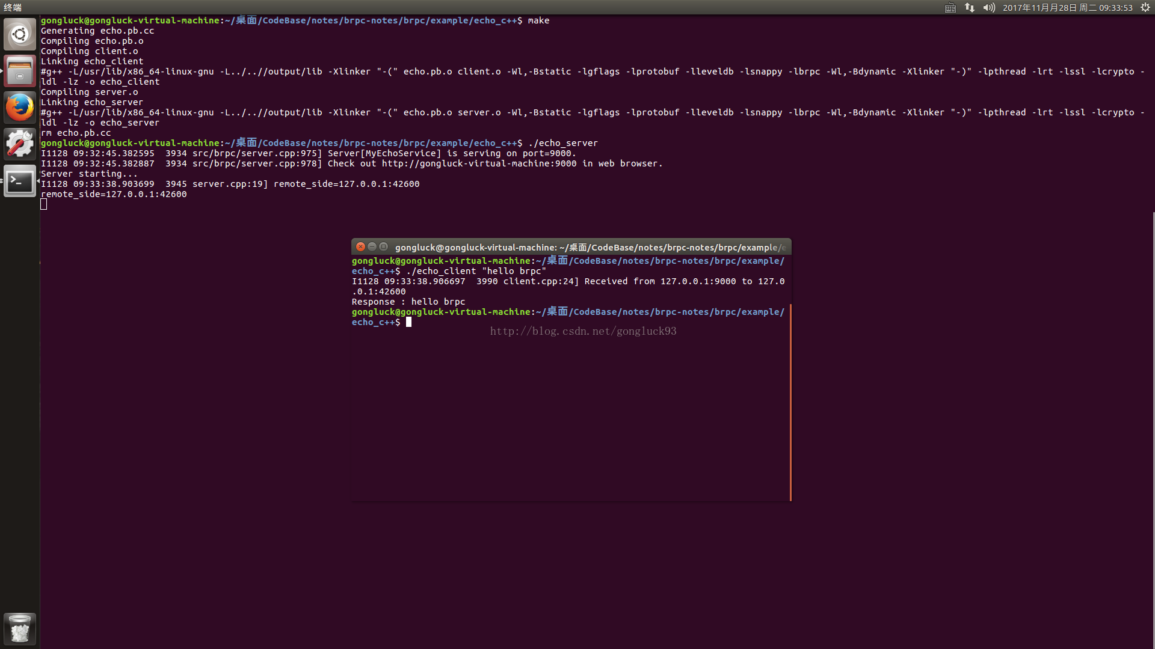Open the clock showing 09:33:53
The image size is (1155, 649).
(1068, 8)
